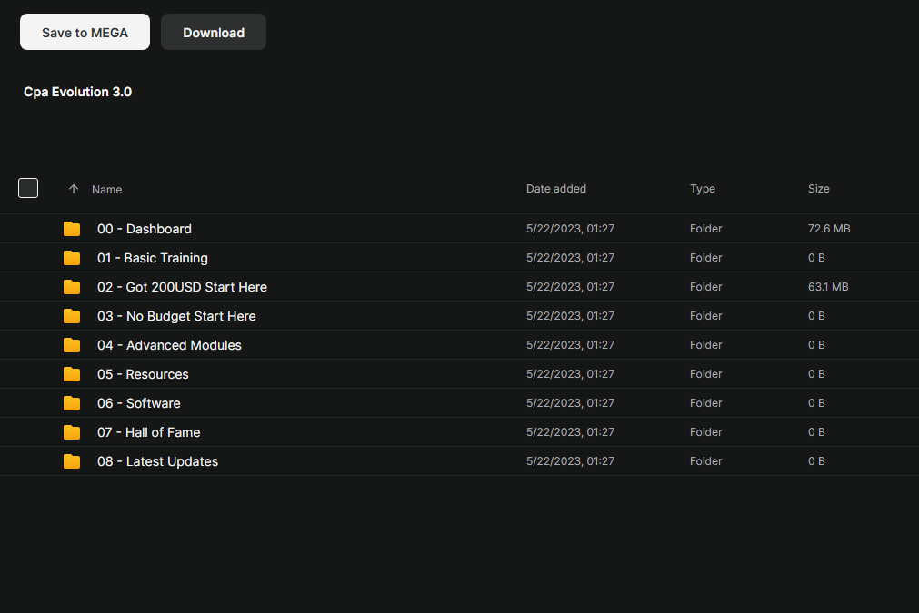Click the 06 - Software folder icon

[x=72, y=403]
